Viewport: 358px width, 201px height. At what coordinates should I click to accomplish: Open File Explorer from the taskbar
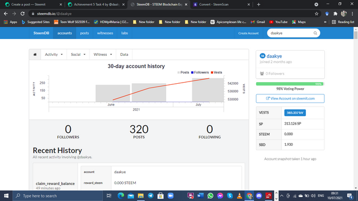140,196
